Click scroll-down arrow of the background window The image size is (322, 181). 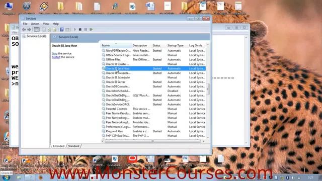246,143
